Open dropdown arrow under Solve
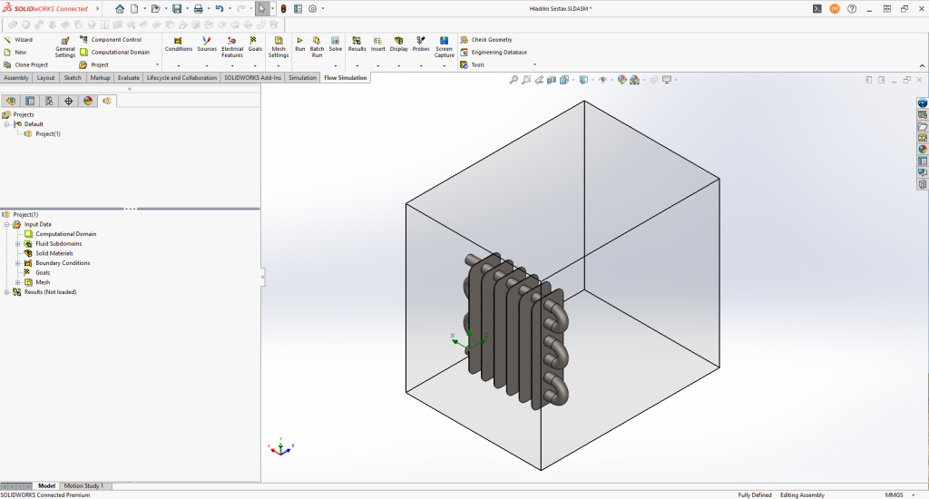The width and height of the screenshot is (929, 499). [336, 66]
